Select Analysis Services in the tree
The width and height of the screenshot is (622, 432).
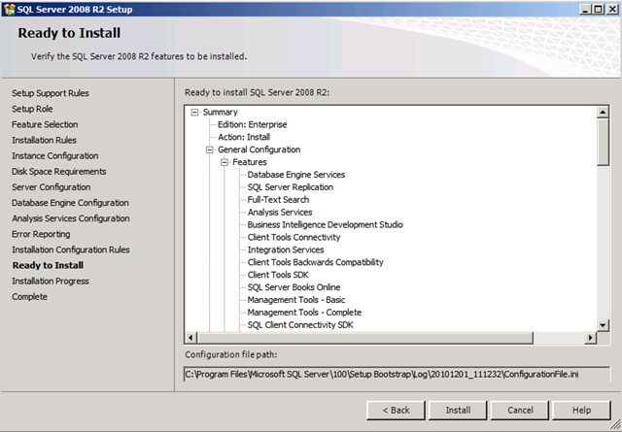click(x=280, y=212)
